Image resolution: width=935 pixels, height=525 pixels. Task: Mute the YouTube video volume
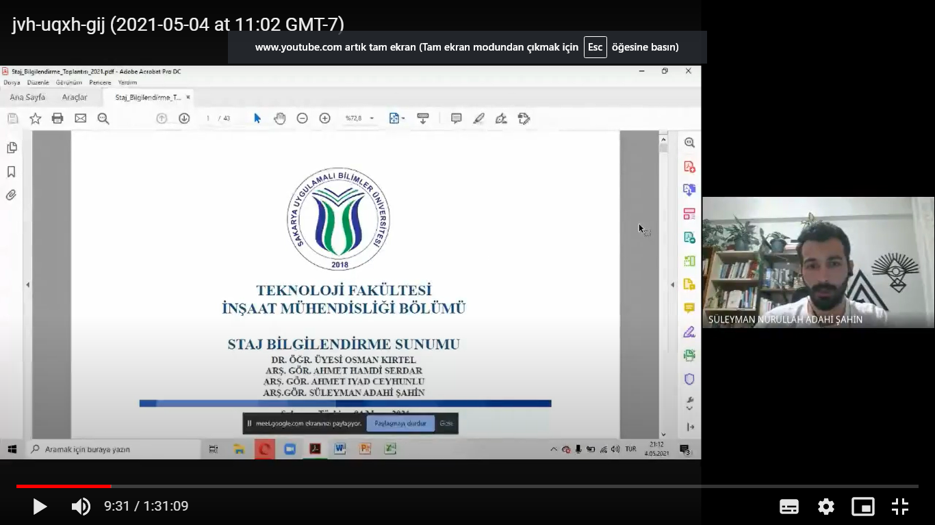(81, 507)
